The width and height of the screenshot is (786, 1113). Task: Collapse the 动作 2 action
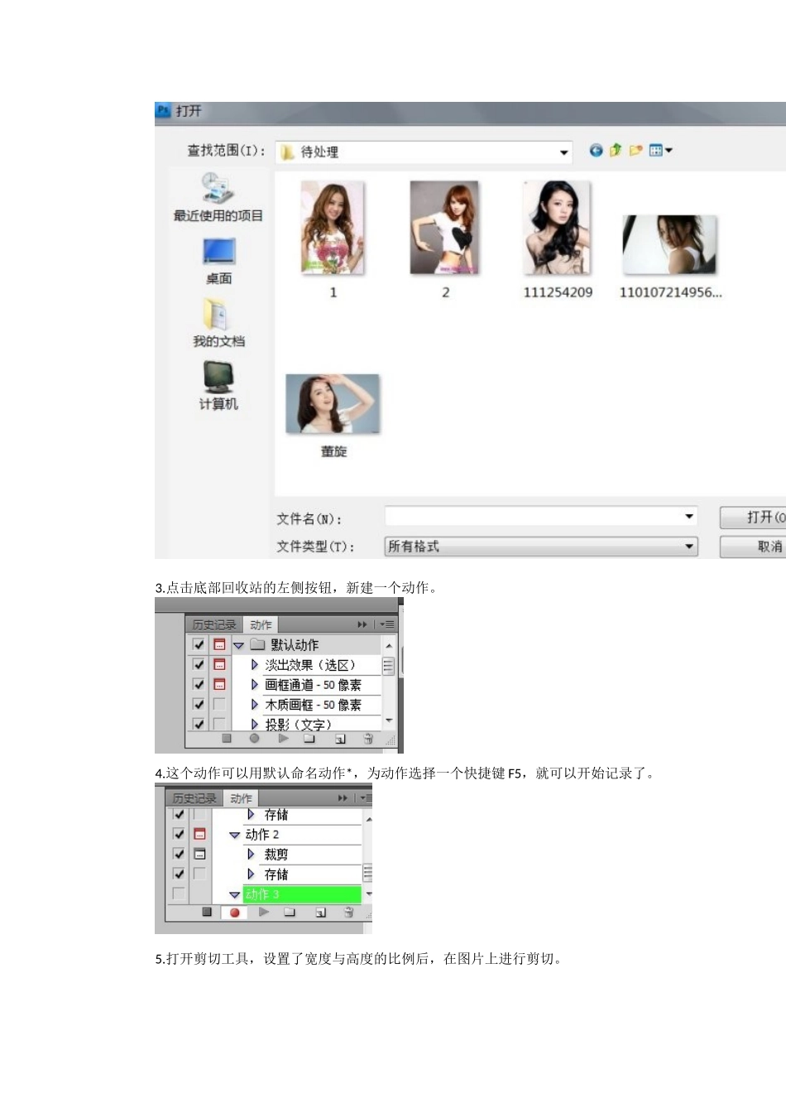[234, 835]
